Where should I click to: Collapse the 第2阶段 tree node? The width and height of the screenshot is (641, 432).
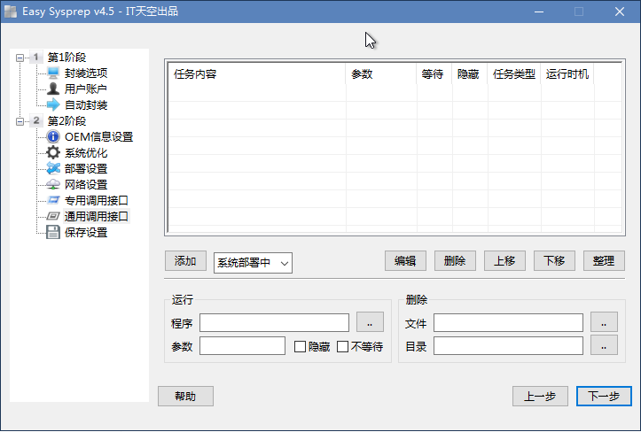pos(20,121)
